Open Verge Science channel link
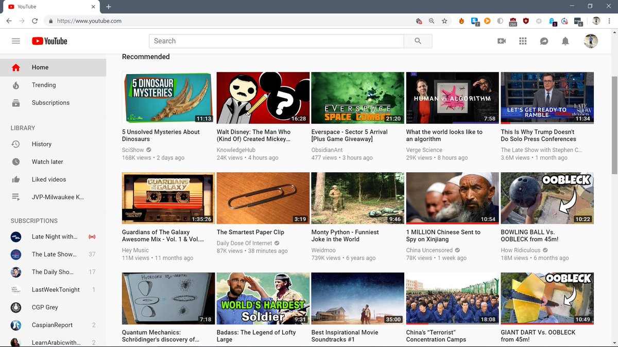The width and height of the screenshot is (618, 347). point(424,150)
